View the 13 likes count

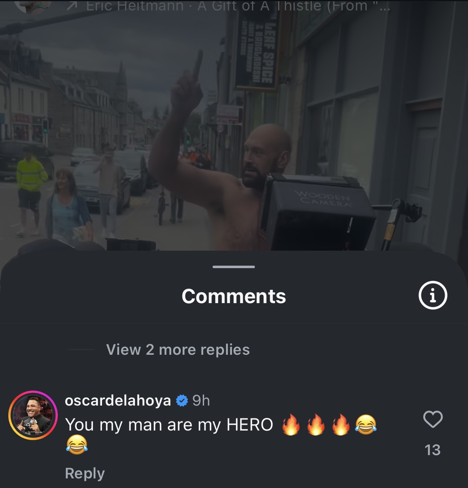tap(433, 450)
